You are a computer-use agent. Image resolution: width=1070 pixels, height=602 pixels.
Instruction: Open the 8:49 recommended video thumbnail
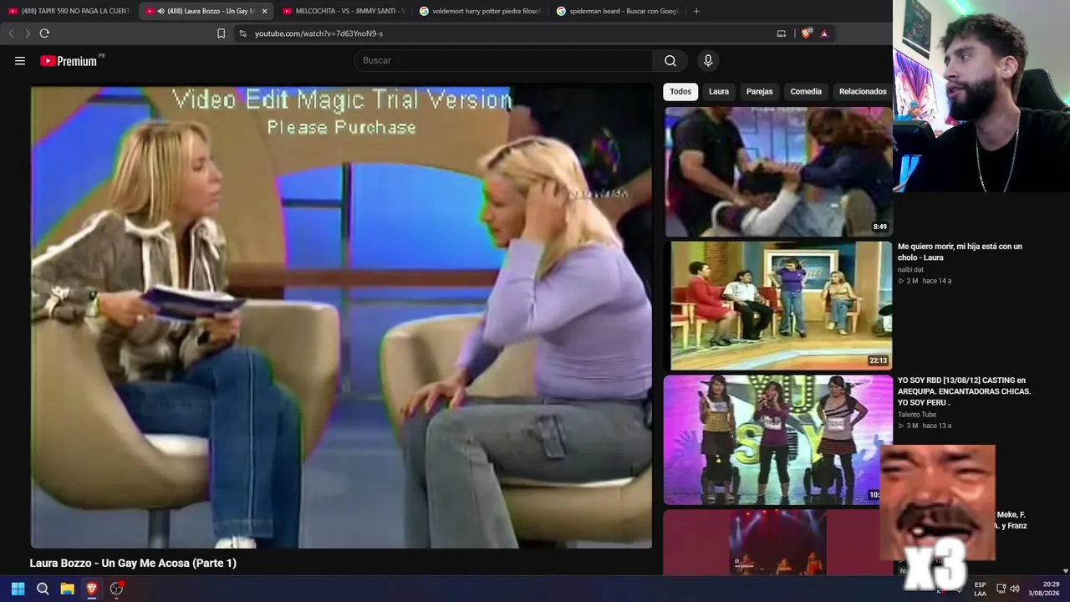pos(778,172)
